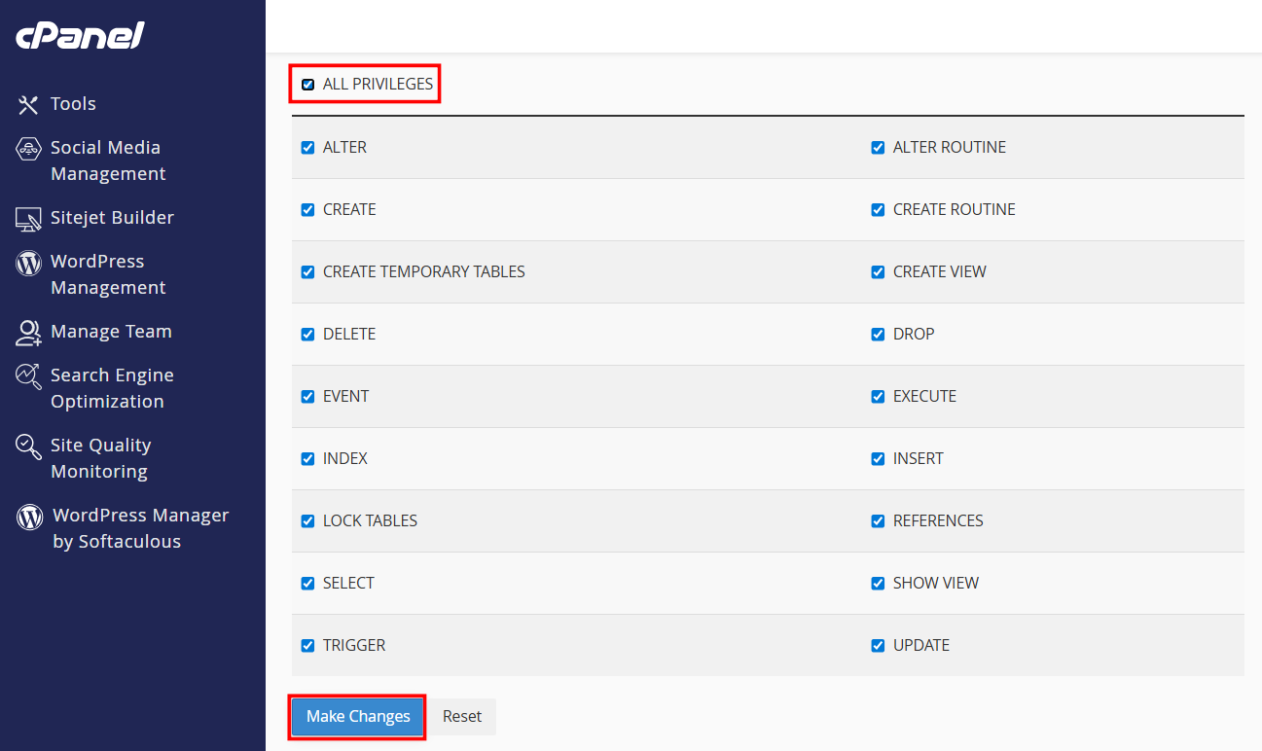Open Tools via wrench icon
1262x751 pixels.
pos(28,104)
